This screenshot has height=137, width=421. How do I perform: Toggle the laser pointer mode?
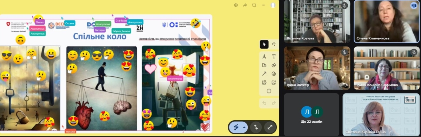pos(236,127)
